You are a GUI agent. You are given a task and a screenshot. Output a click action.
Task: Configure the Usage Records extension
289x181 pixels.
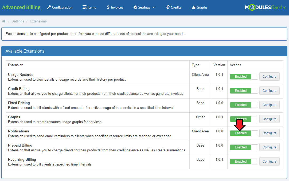(x=269, y=77)
